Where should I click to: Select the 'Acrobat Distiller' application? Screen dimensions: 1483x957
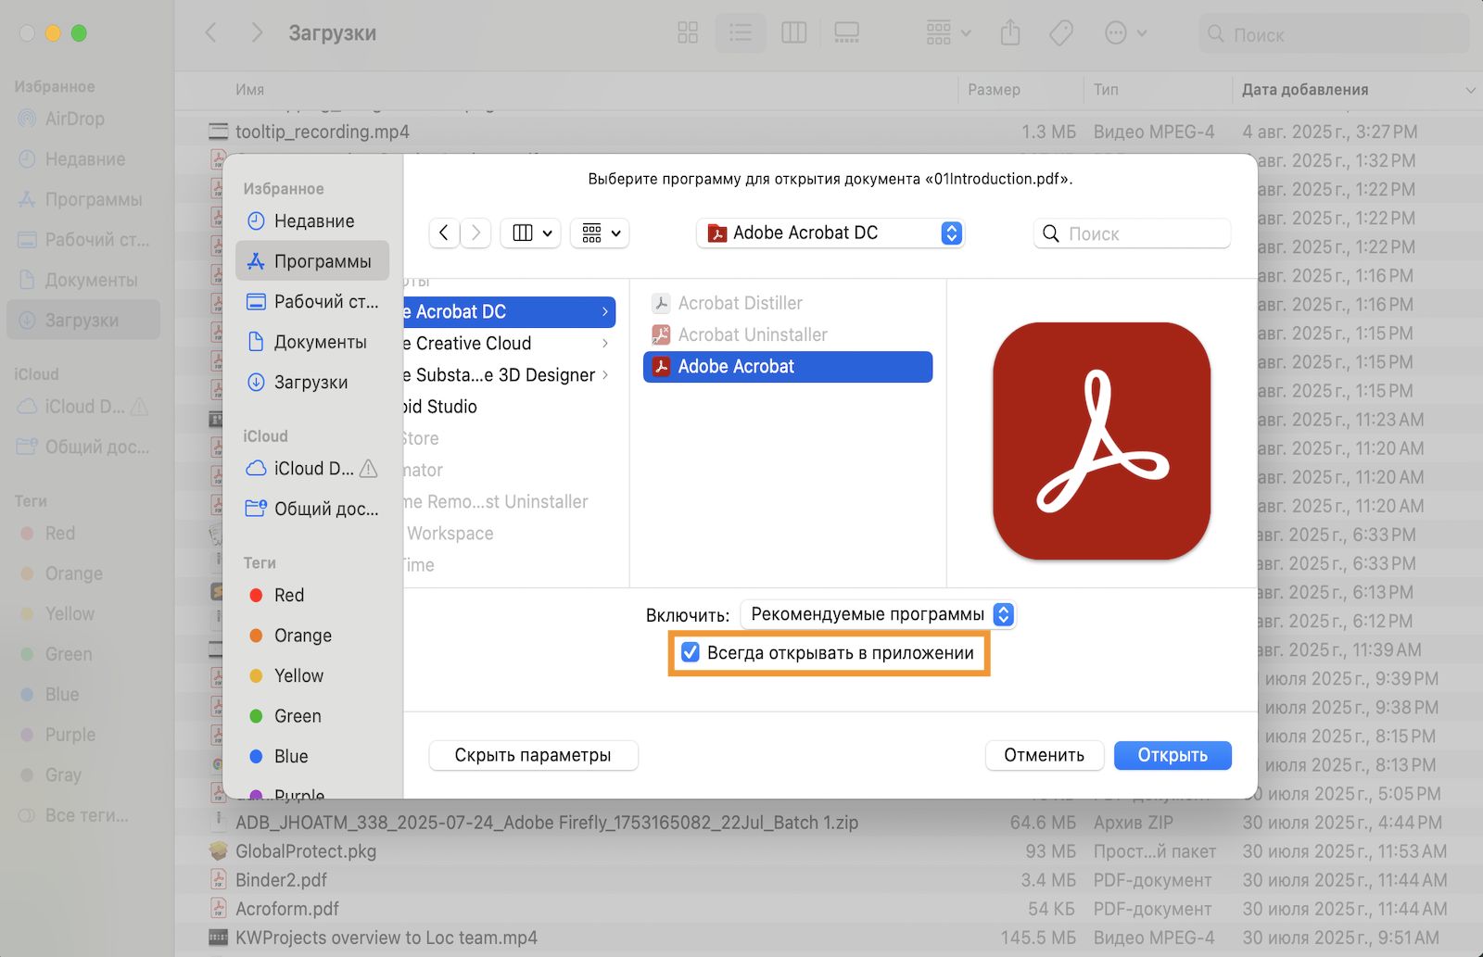pos(788,303)
